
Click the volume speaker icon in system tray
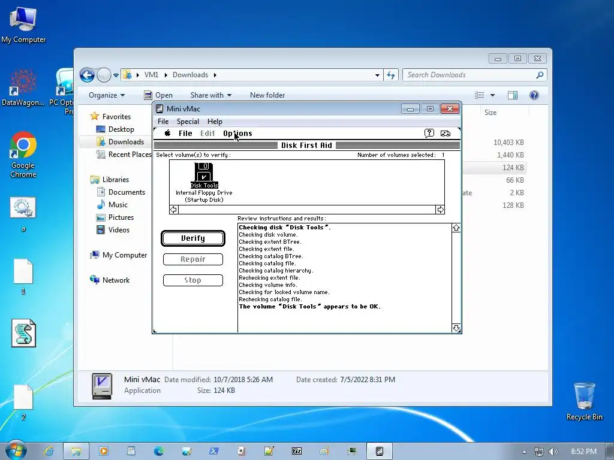(553, 452)
